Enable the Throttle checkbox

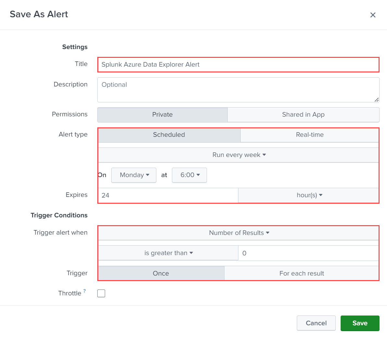(x=101, y=293)
